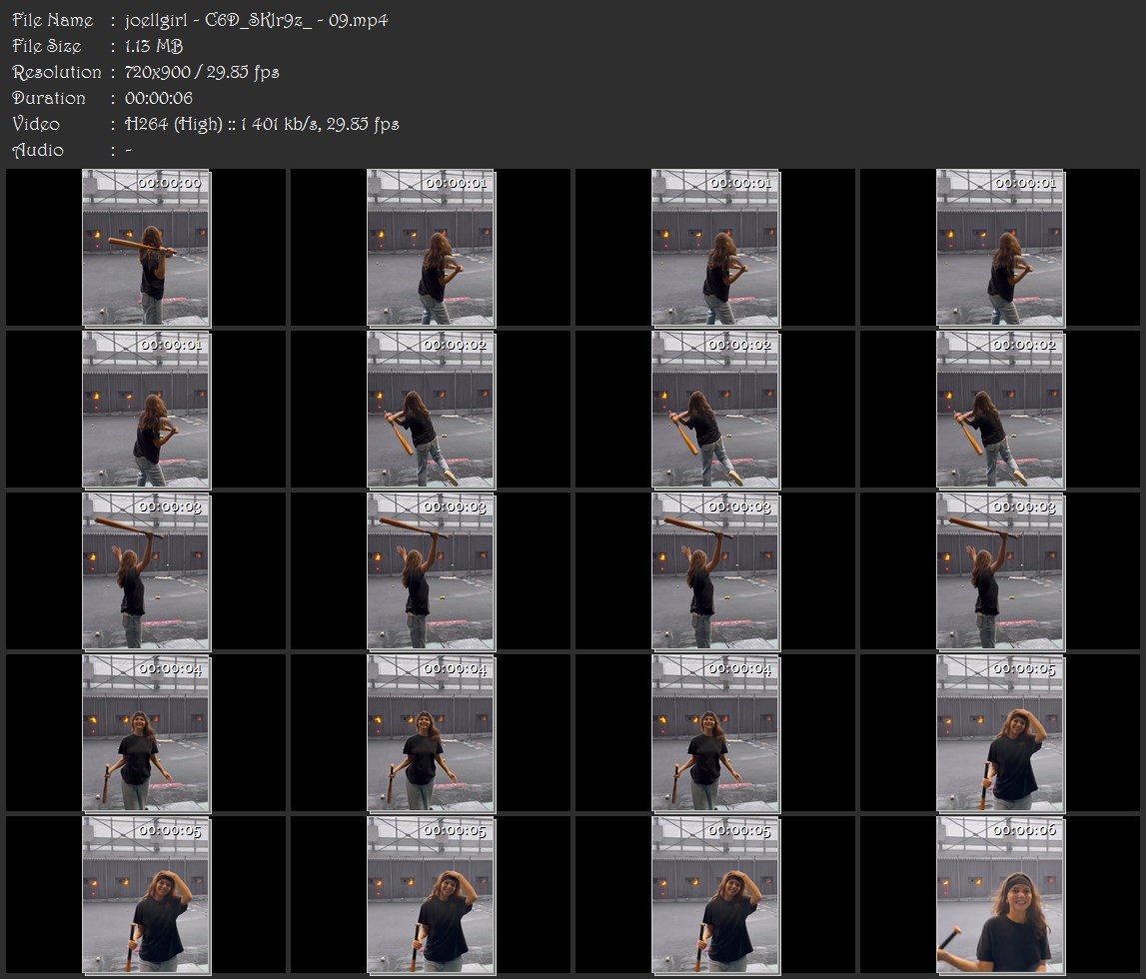This screenshot has width=1146, height=979.
Task: Choose the first frame stamped 00:00:05
Action: [1000, 734]
